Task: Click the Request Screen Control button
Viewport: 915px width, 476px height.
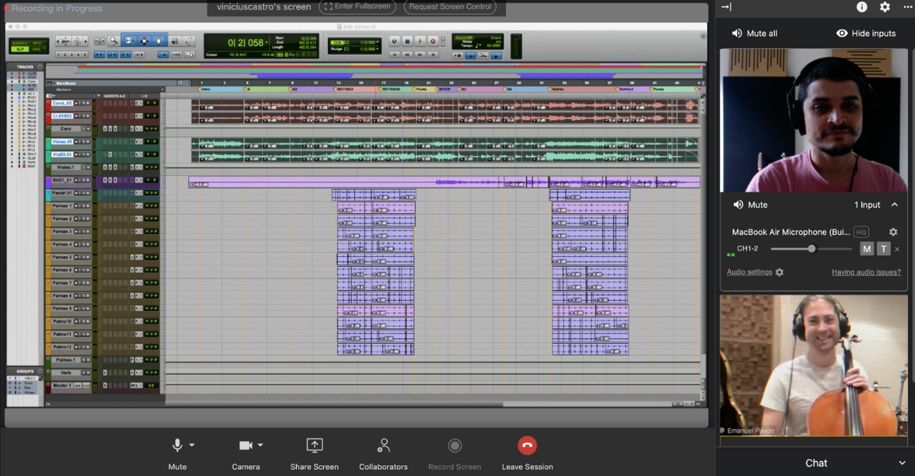Action: click(450, 7)
